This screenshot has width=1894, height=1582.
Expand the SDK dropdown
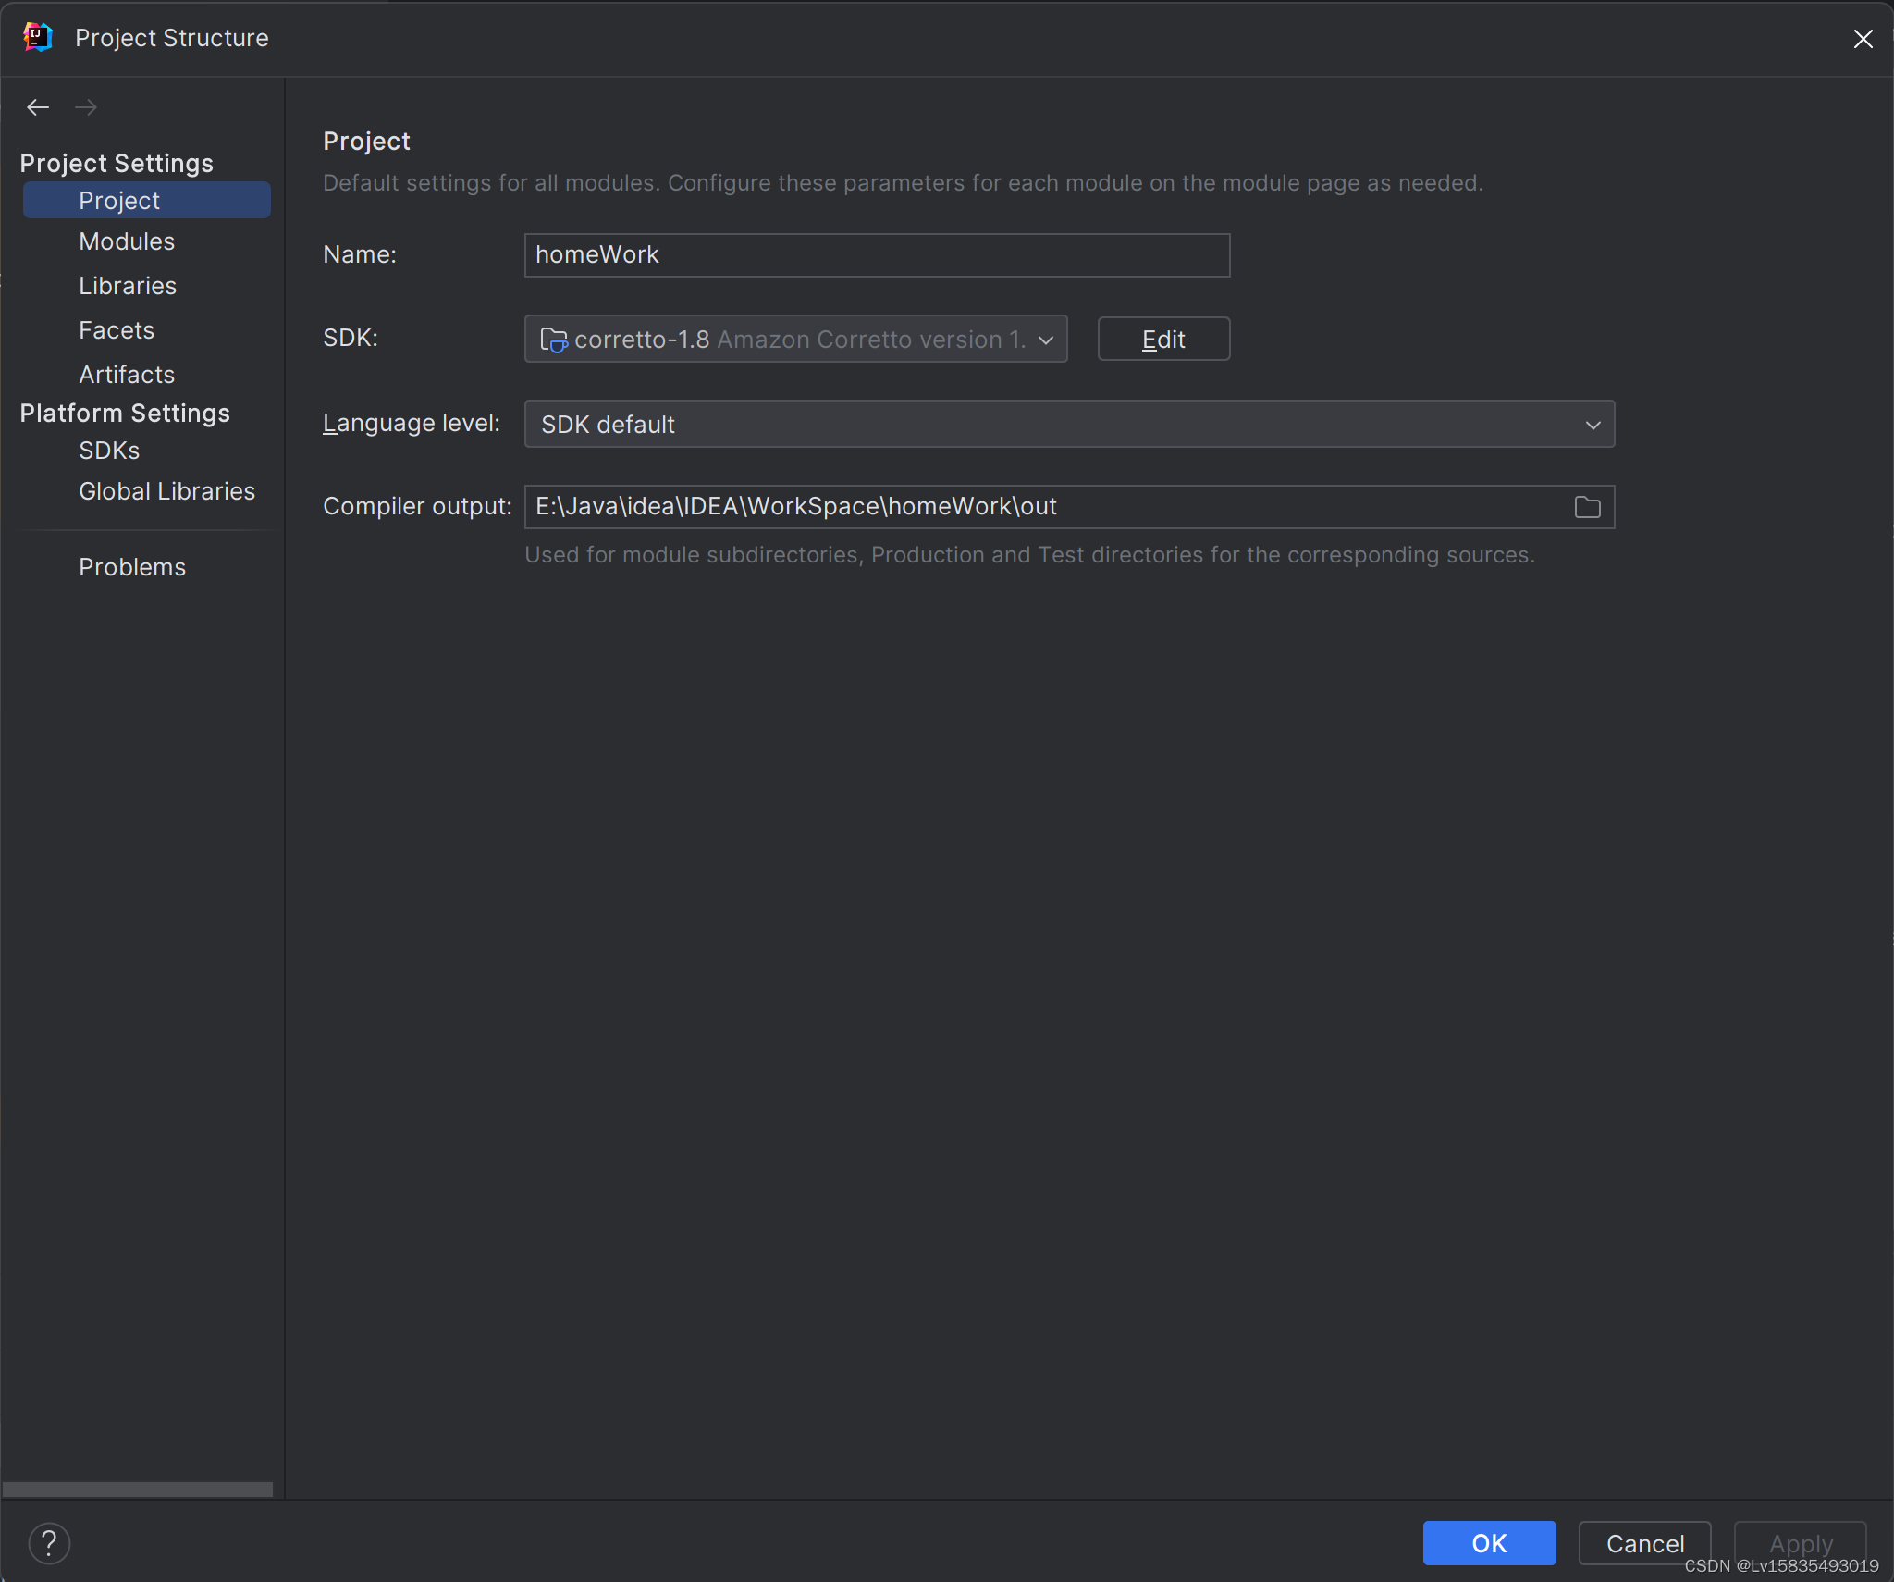pyautogui.click(x=1046, y=340)
